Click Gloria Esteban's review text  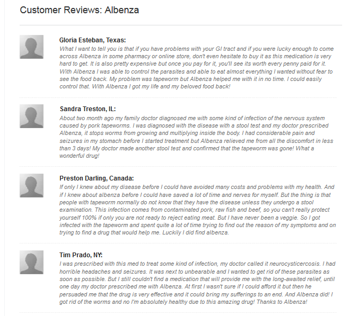pyautogui.click(x=197, y=68)
